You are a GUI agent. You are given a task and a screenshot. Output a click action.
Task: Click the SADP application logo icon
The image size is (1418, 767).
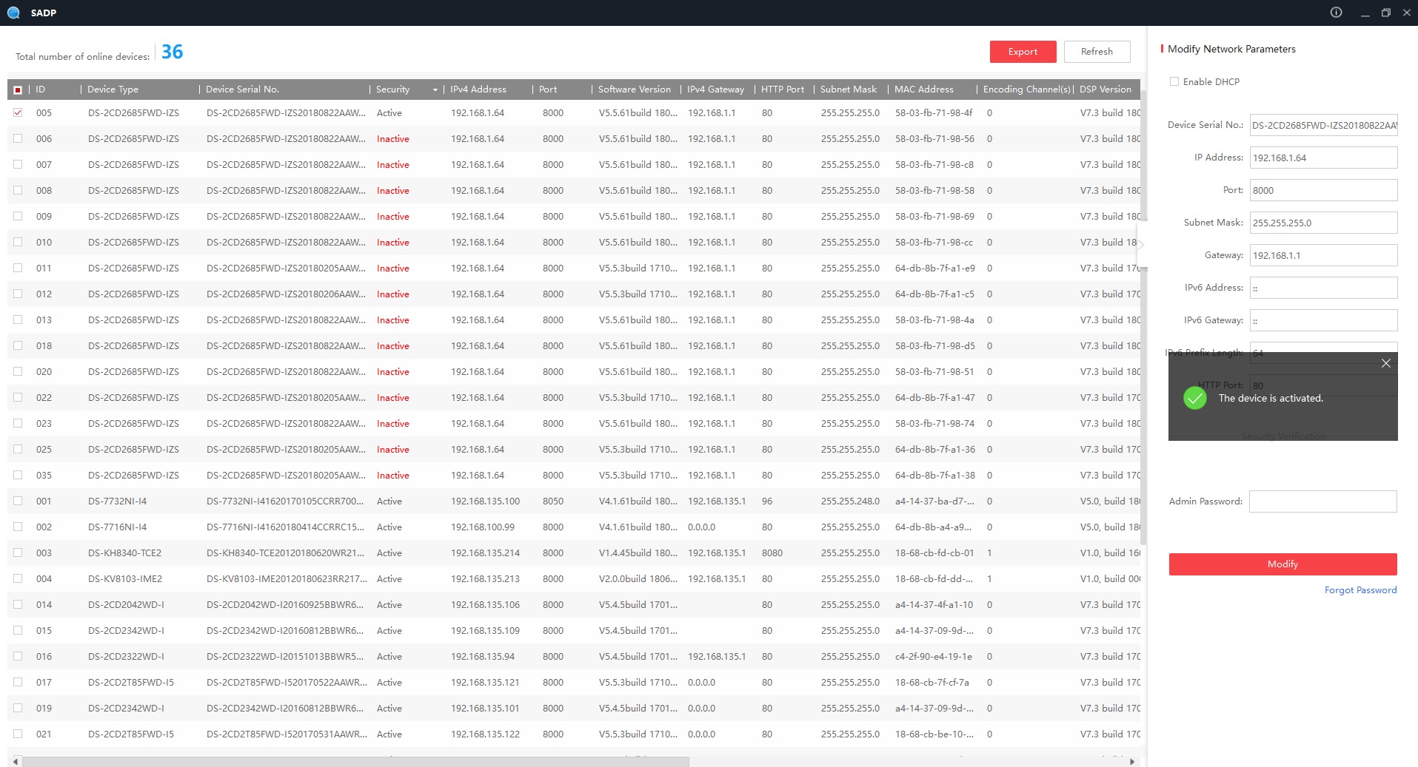click(x=13, y=13)
